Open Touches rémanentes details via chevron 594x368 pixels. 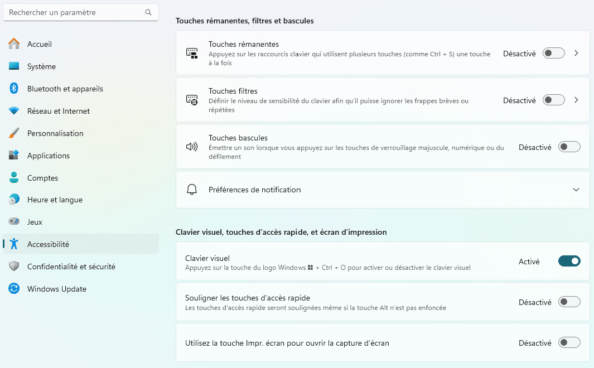click(x=576, y=54)
